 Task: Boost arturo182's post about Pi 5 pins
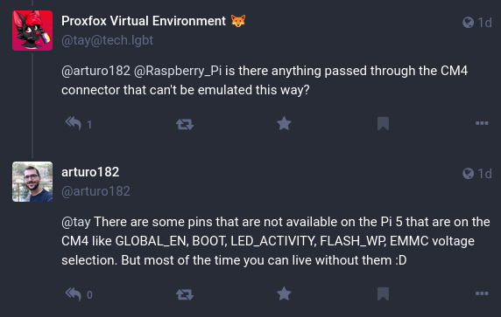[x=185, y=294]
